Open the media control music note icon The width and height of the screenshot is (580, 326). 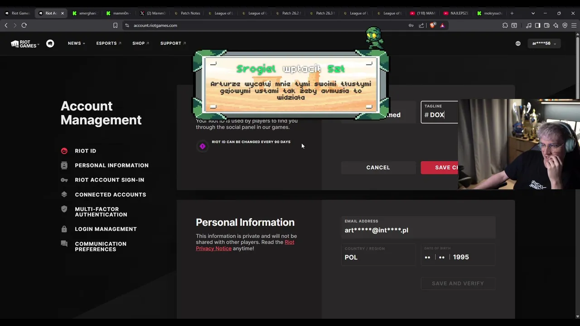tap(529, 25)
